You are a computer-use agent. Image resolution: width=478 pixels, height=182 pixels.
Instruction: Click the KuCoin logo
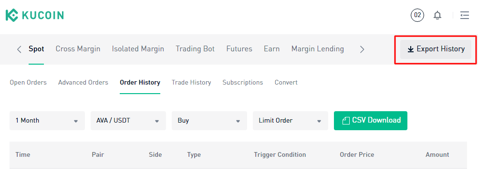[35, 15]
